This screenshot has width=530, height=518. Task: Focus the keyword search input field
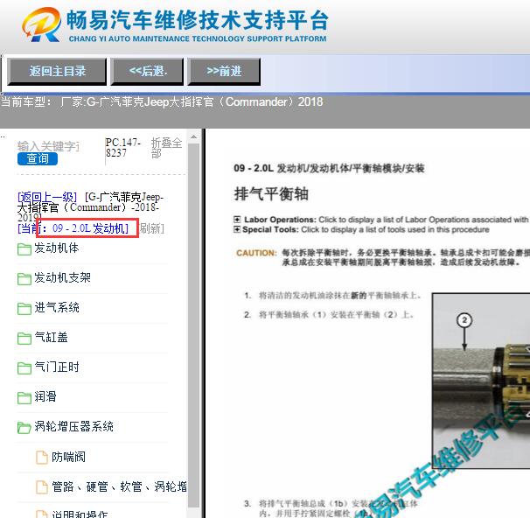click(x=49, y=146)
